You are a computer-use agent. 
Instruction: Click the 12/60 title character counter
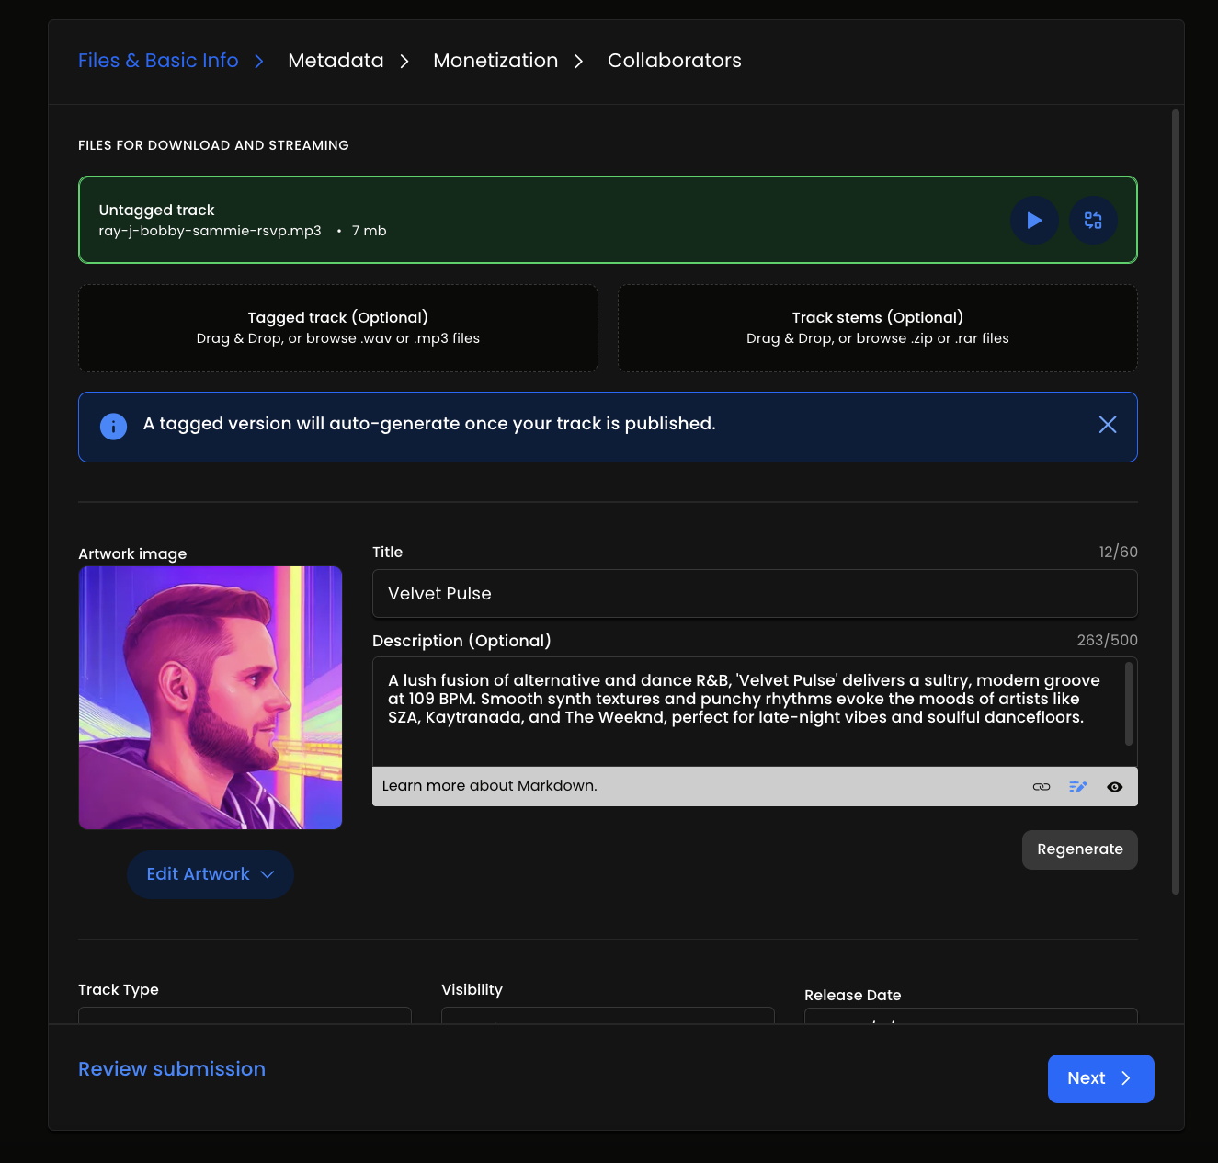pyautogui.click(x=1119, y=552)
